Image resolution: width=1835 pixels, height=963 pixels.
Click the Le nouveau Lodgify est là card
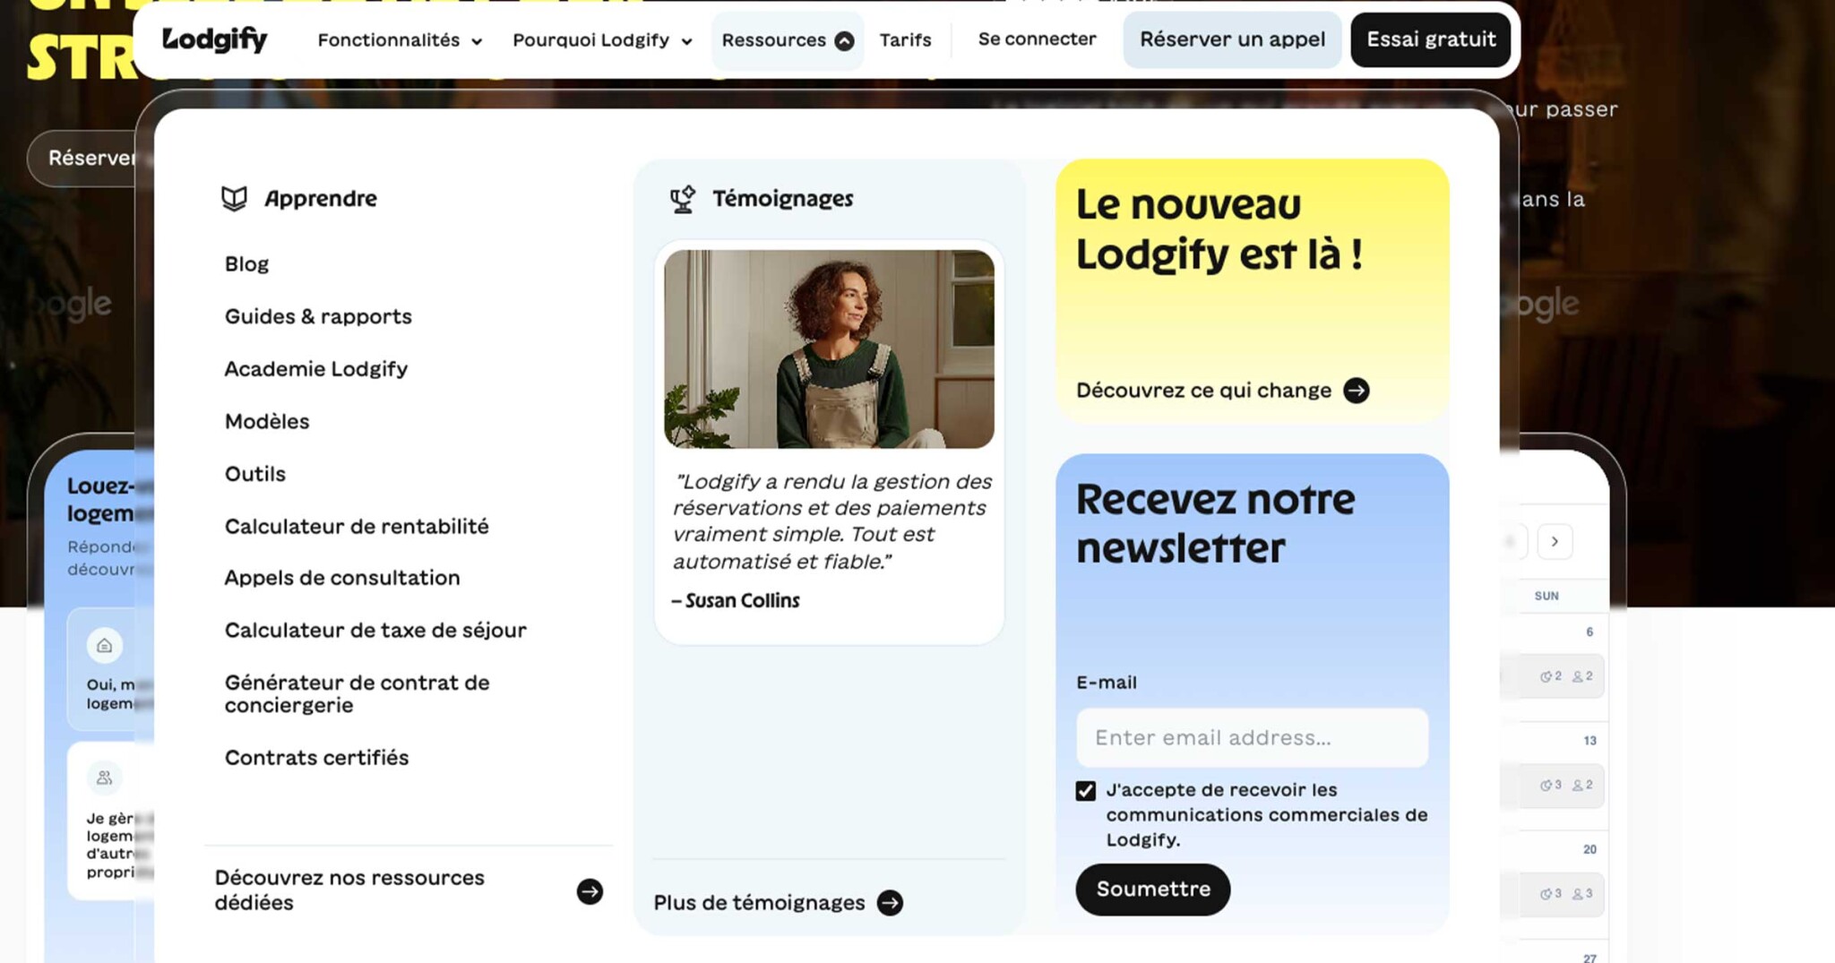coord(1252,290)
